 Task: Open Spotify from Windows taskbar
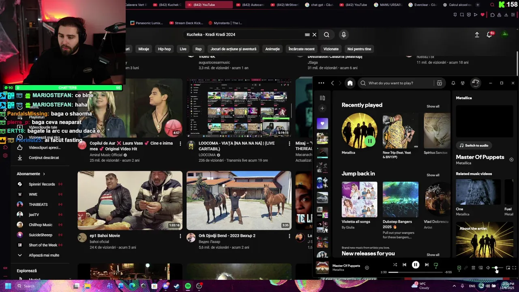(x=188, y=286)
